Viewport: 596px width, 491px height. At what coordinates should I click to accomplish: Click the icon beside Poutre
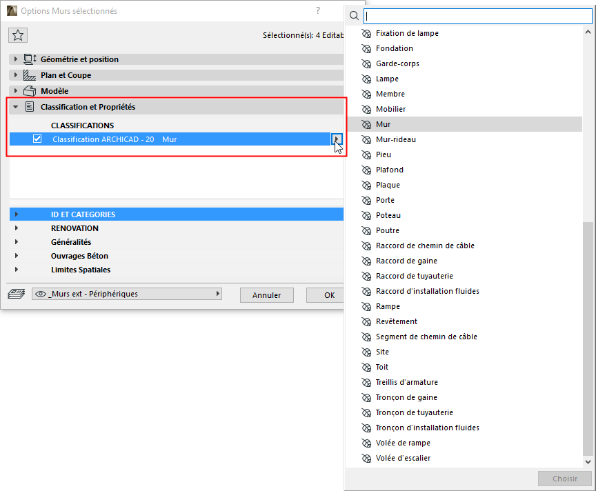point(366,231)
